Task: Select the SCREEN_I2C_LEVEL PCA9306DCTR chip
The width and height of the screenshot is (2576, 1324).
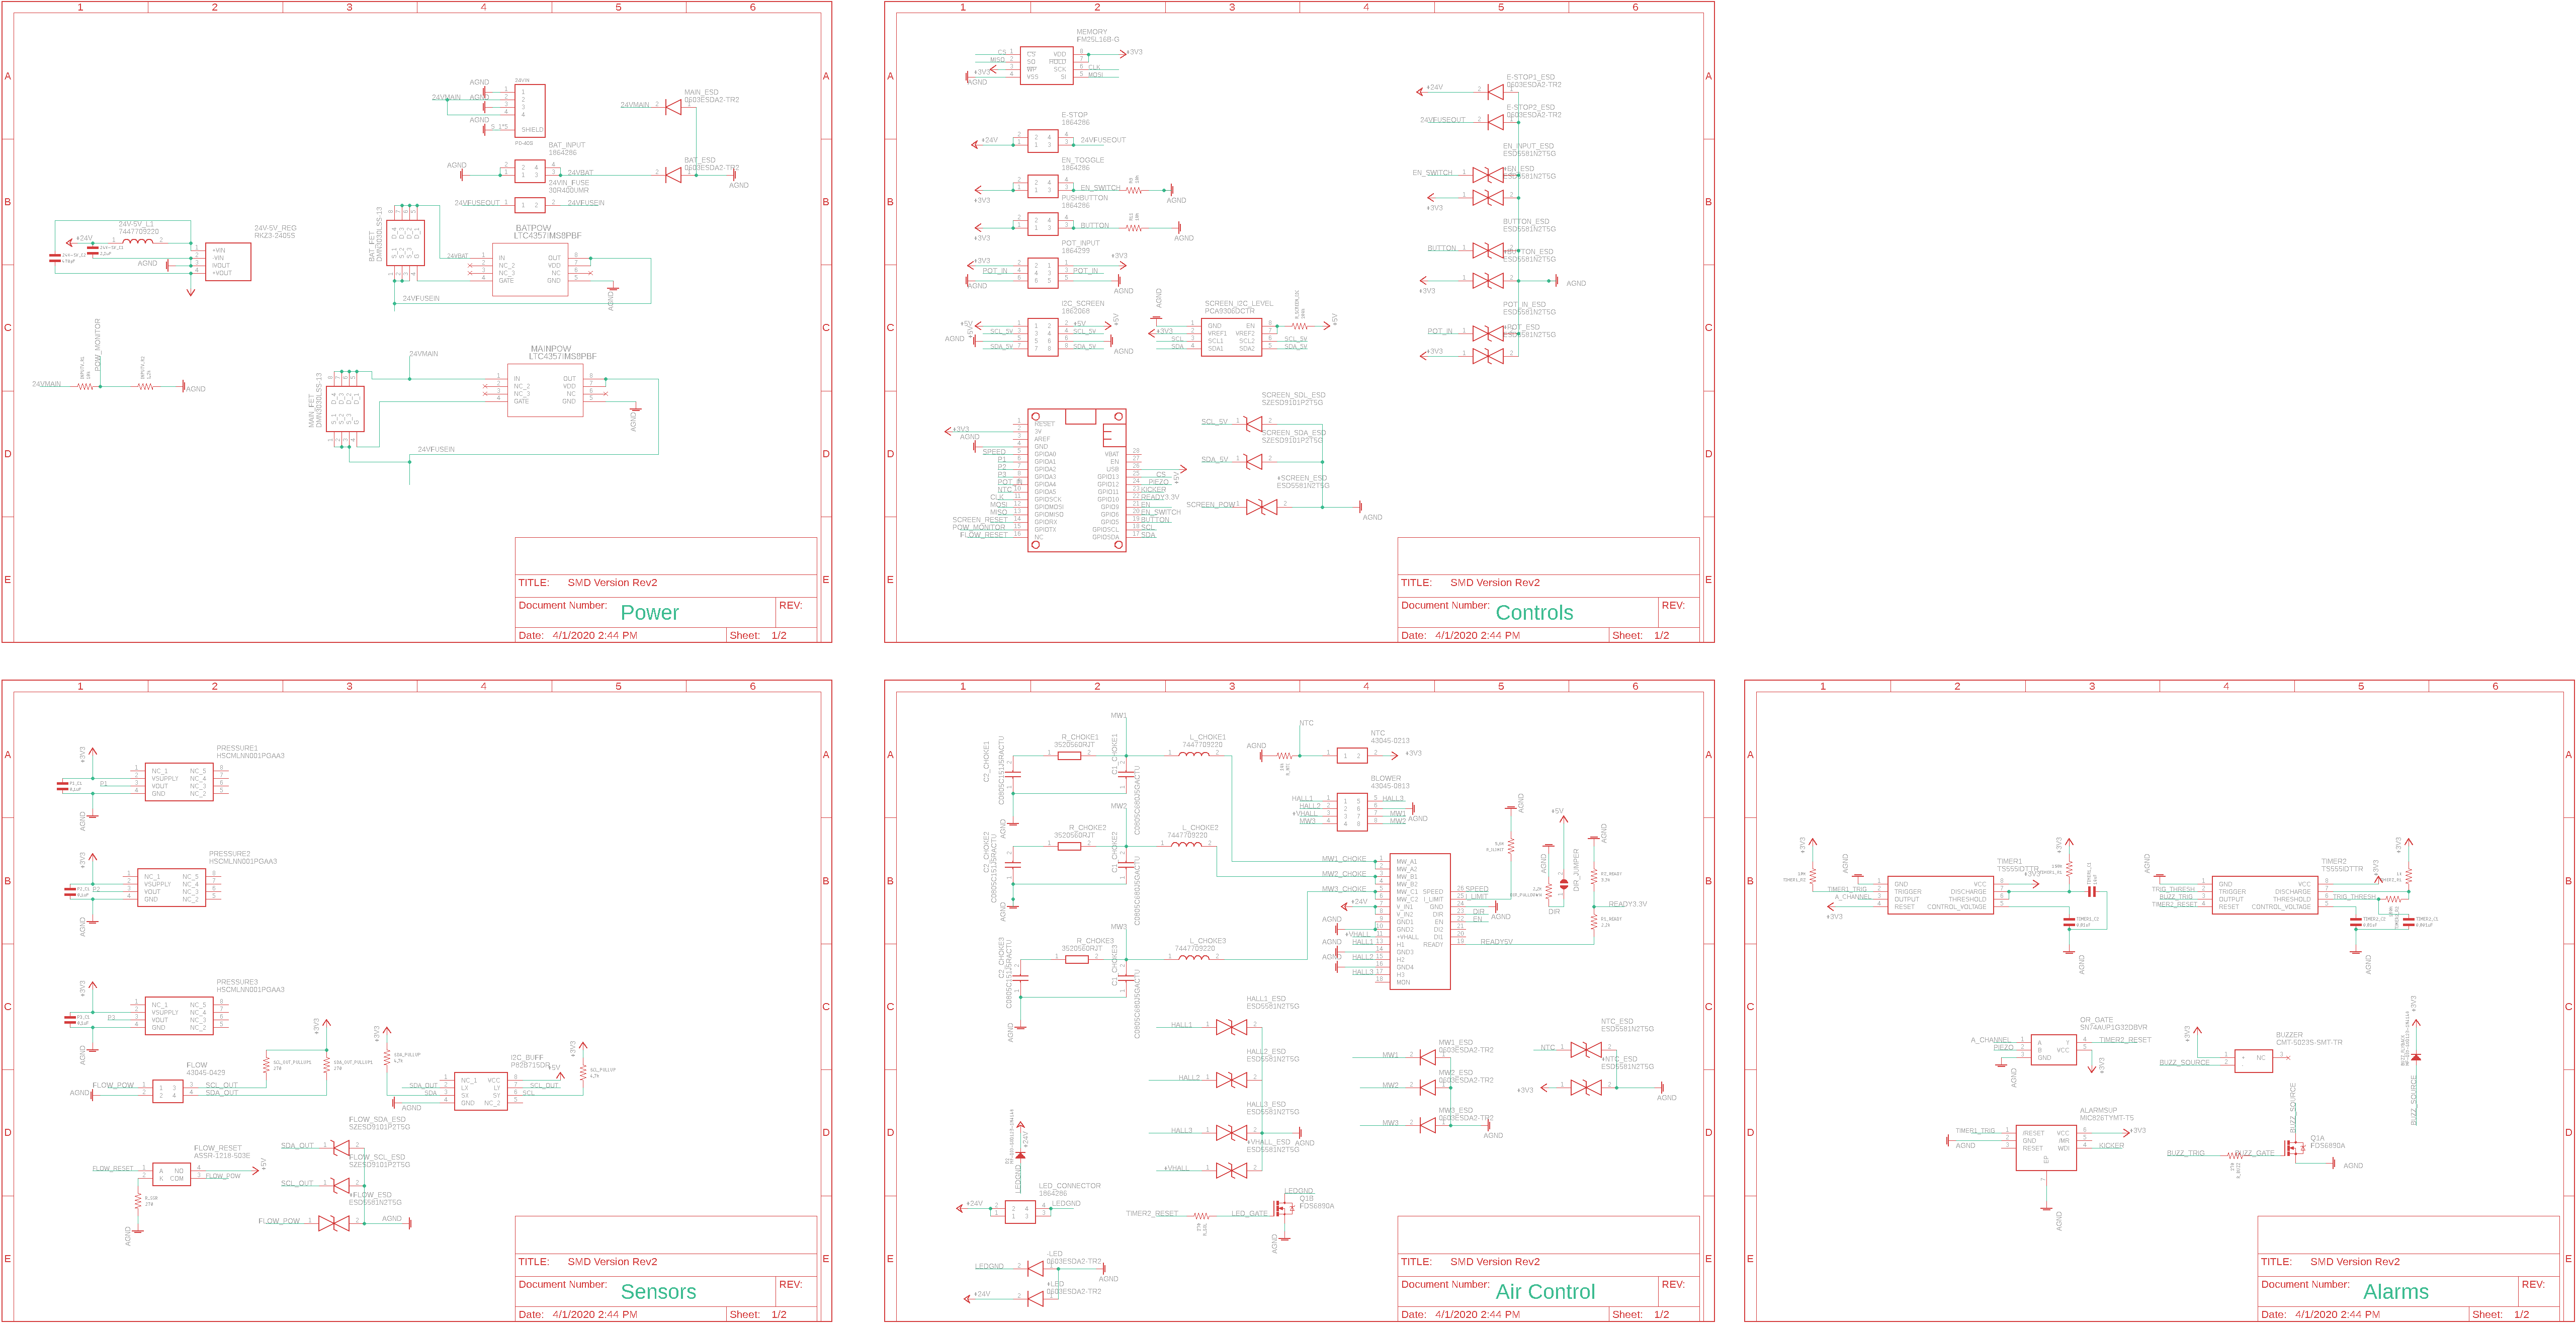Action: coord(1231,337)
